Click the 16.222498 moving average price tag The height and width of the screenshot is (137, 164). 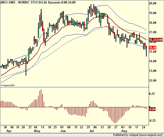156,40
